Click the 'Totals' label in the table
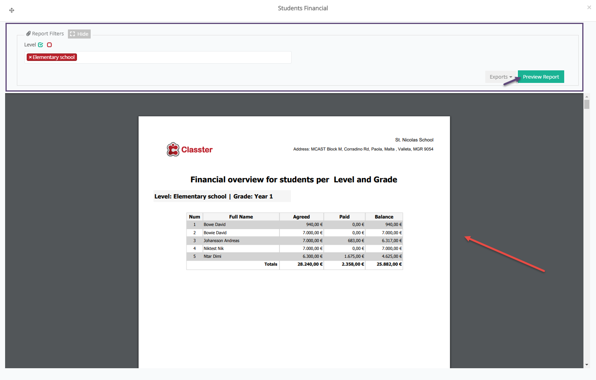Viewport: 596px width, 380px height. (271, 264)
